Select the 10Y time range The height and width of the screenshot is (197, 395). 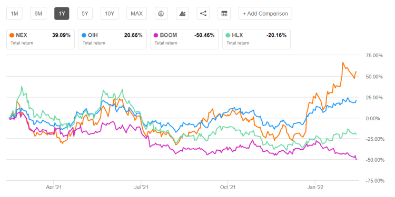[x=110, y=14]
